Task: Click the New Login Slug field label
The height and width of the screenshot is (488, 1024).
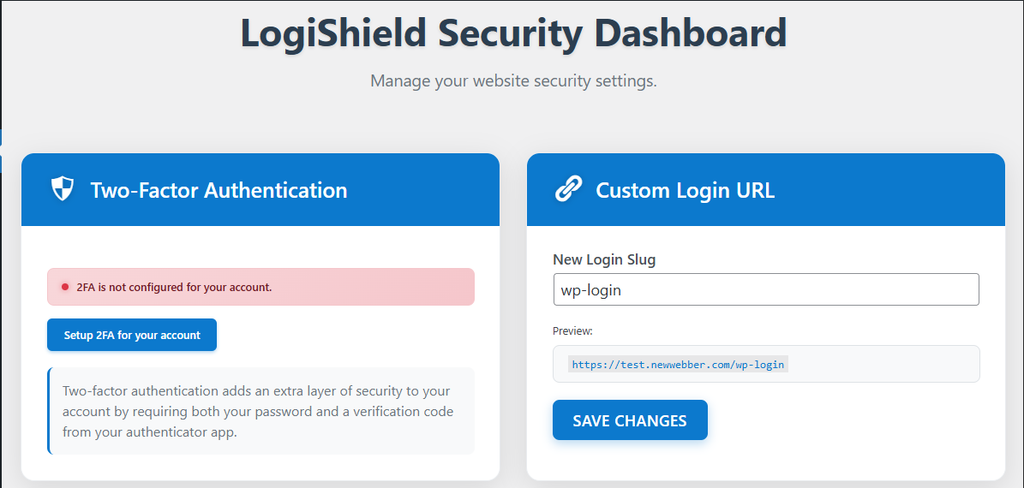Action: (604, 259)
